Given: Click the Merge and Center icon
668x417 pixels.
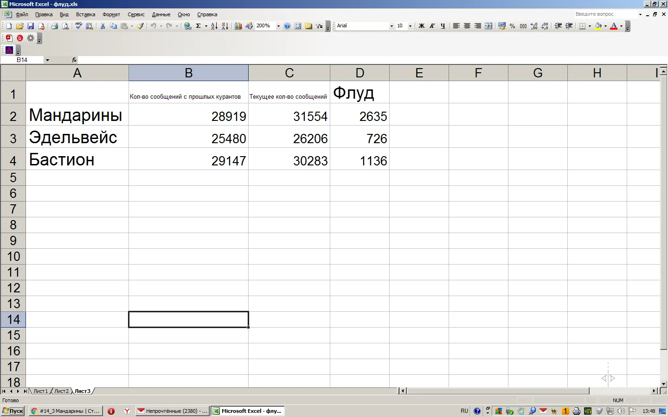Looking at the screenshot, I should coord(488,26).
